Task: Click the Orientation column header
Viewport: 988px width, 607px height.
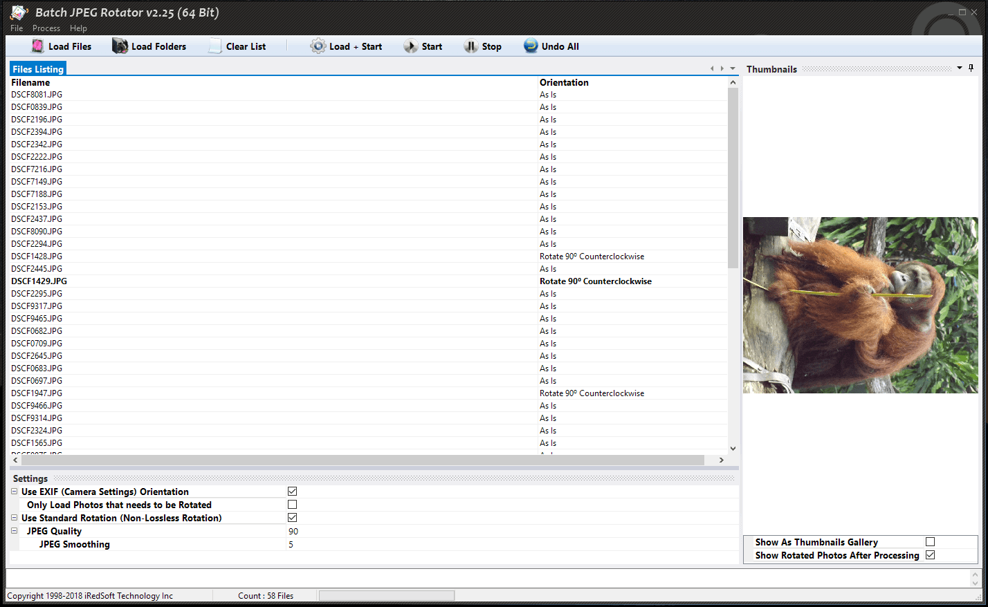Action: (564, 82)
